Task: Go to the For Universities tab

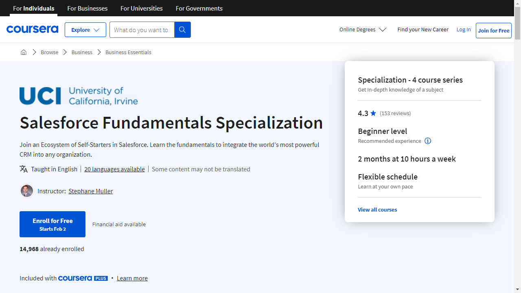Action: tap(142, 8)
